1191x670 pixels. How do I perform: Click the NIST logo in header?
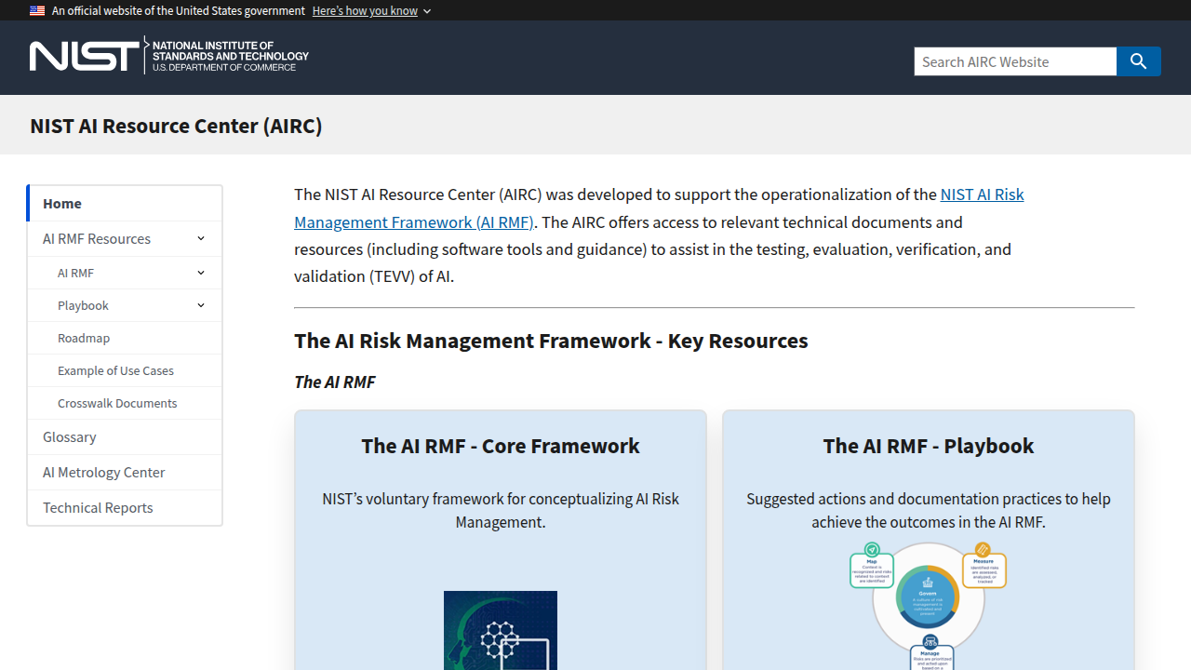click(x=168, y=55)
